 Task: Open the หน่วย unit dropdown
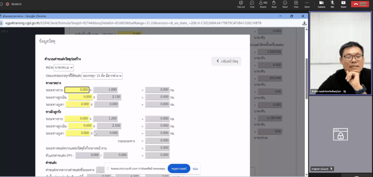pyautogui.click(x=64, y=67)
